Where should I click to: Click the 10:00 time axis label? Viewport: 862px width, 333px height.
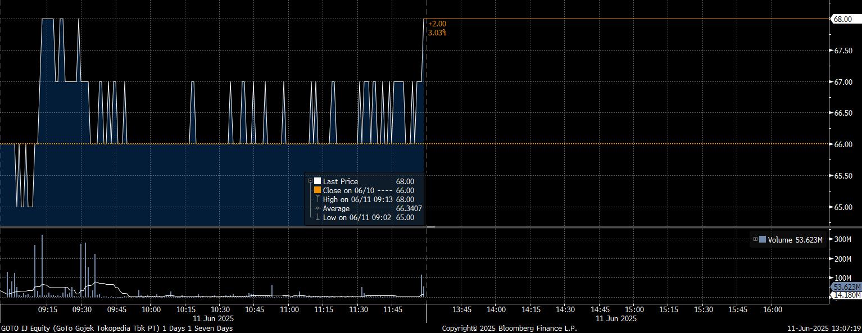click(x=151, y=309)
